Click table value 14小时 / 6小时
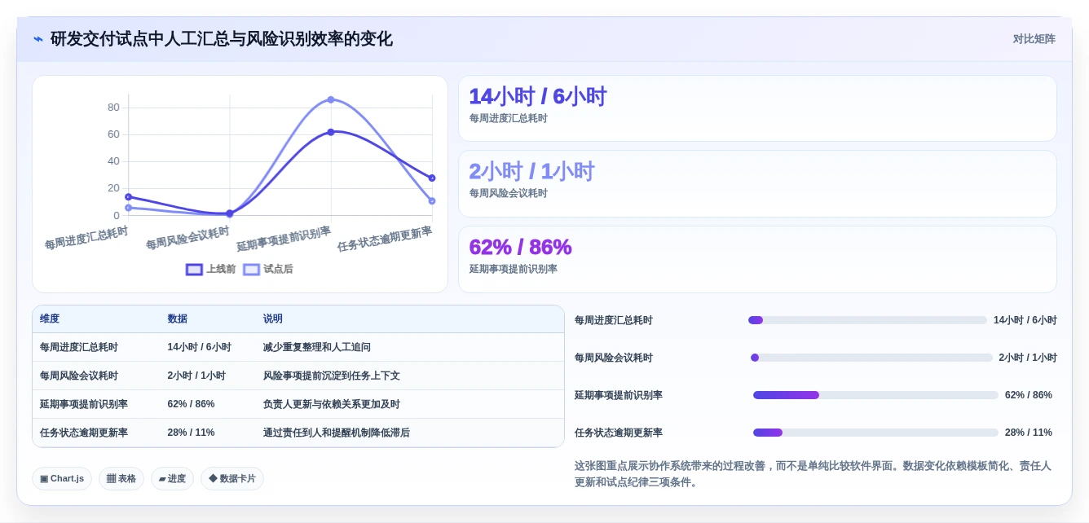The width and height of the screenshot is (1089, 523). pyautogui.click(x=200, y=347)
